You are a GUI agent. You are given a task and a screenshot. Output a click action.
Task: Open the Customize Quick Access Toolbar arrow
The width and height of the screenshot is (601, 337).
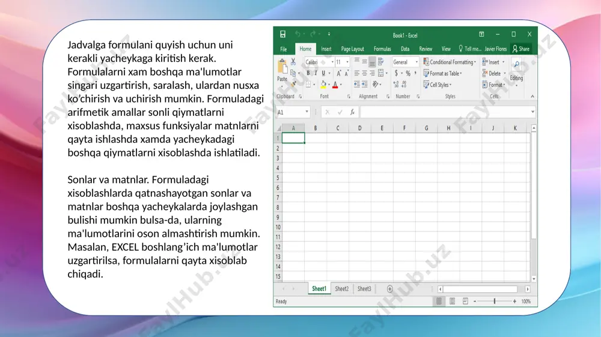329,34
